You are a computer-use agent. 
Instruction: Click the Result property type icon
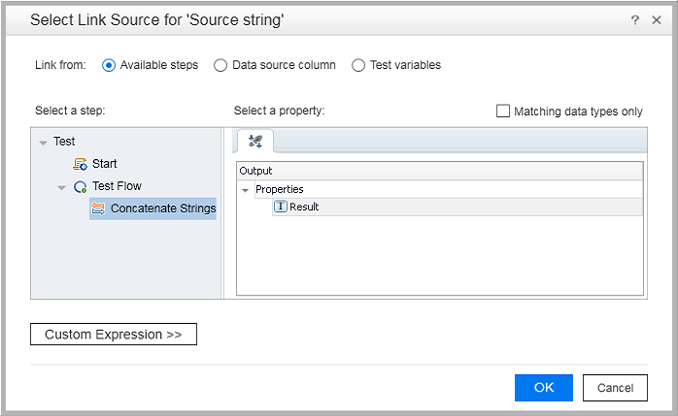(280, 207)
